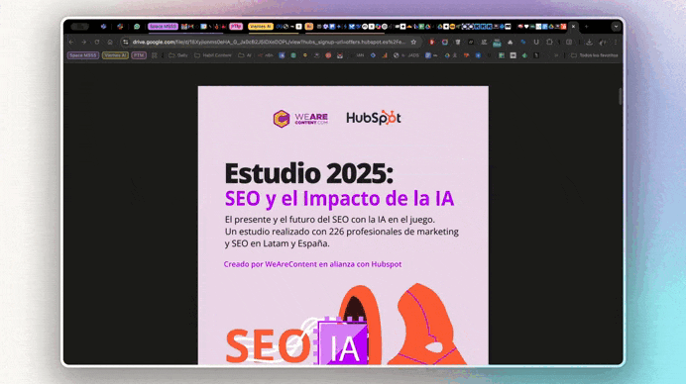686x384 pixels.
Task: Expand the AI bookmarks folder
Action: point(245,55)
